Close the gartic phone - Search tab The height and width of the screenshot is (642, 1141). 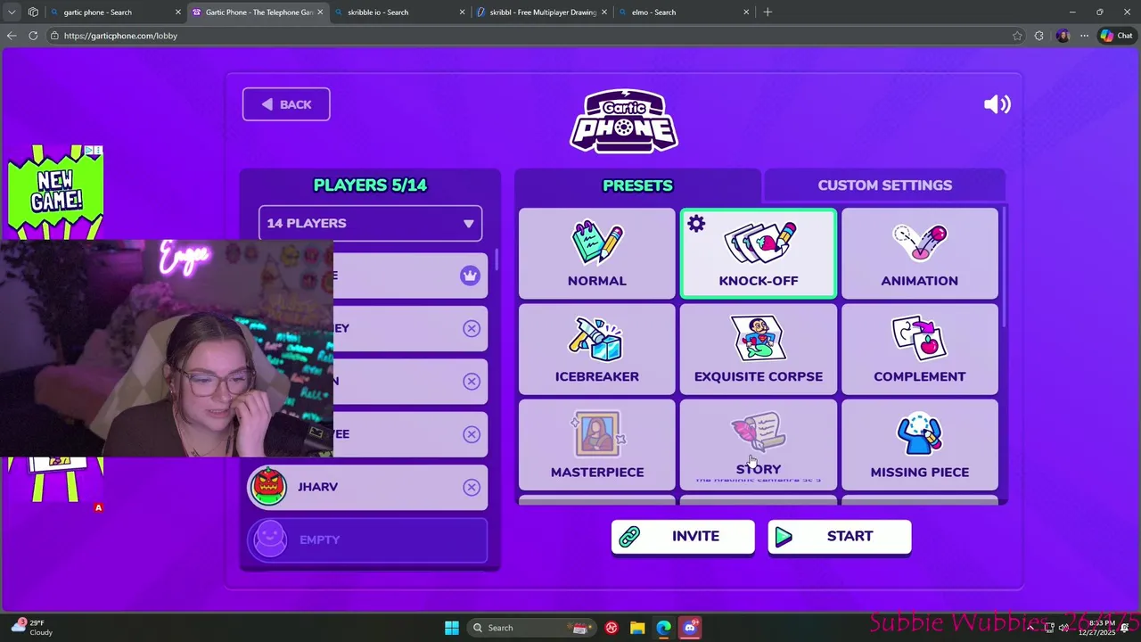(x=177, y=12)
